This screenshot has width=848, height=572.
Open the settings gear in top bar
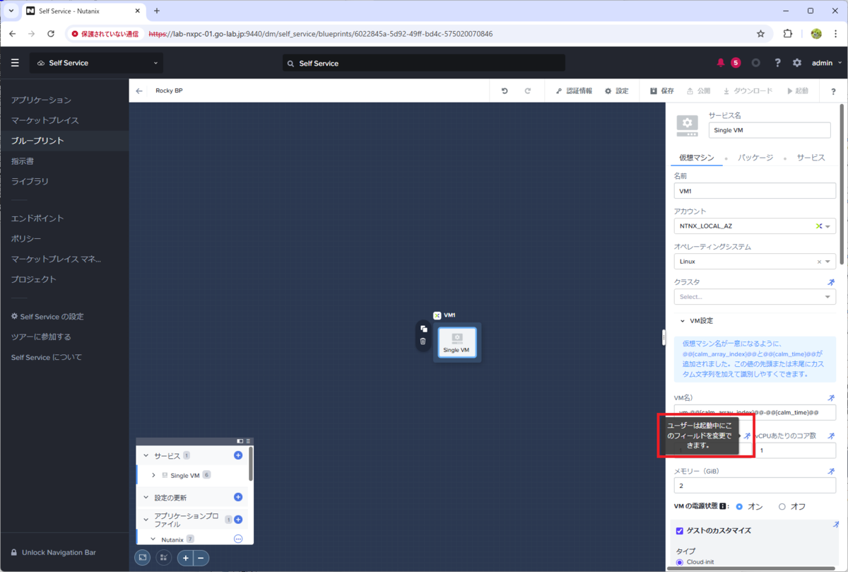(x=797, y=63)
